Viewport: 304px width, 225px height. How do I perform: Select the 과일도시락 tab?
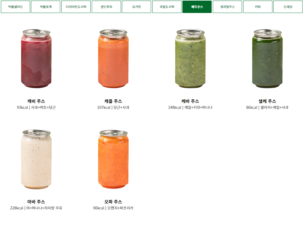coord(167,7)
